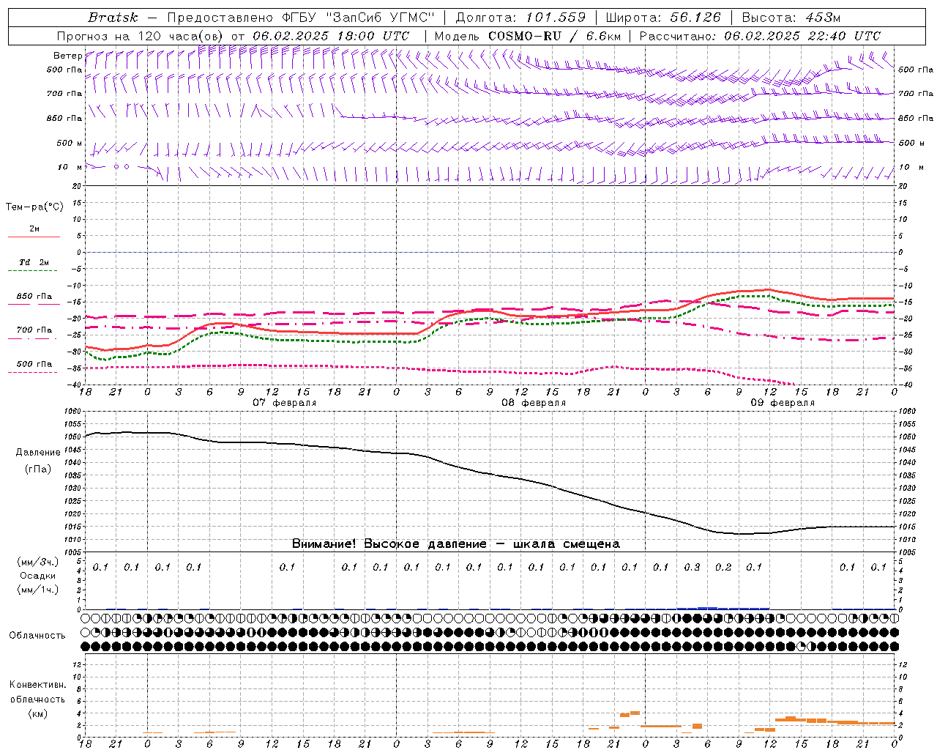Click the Осадки panel label

pyautogui.click(x=38, y=576)
